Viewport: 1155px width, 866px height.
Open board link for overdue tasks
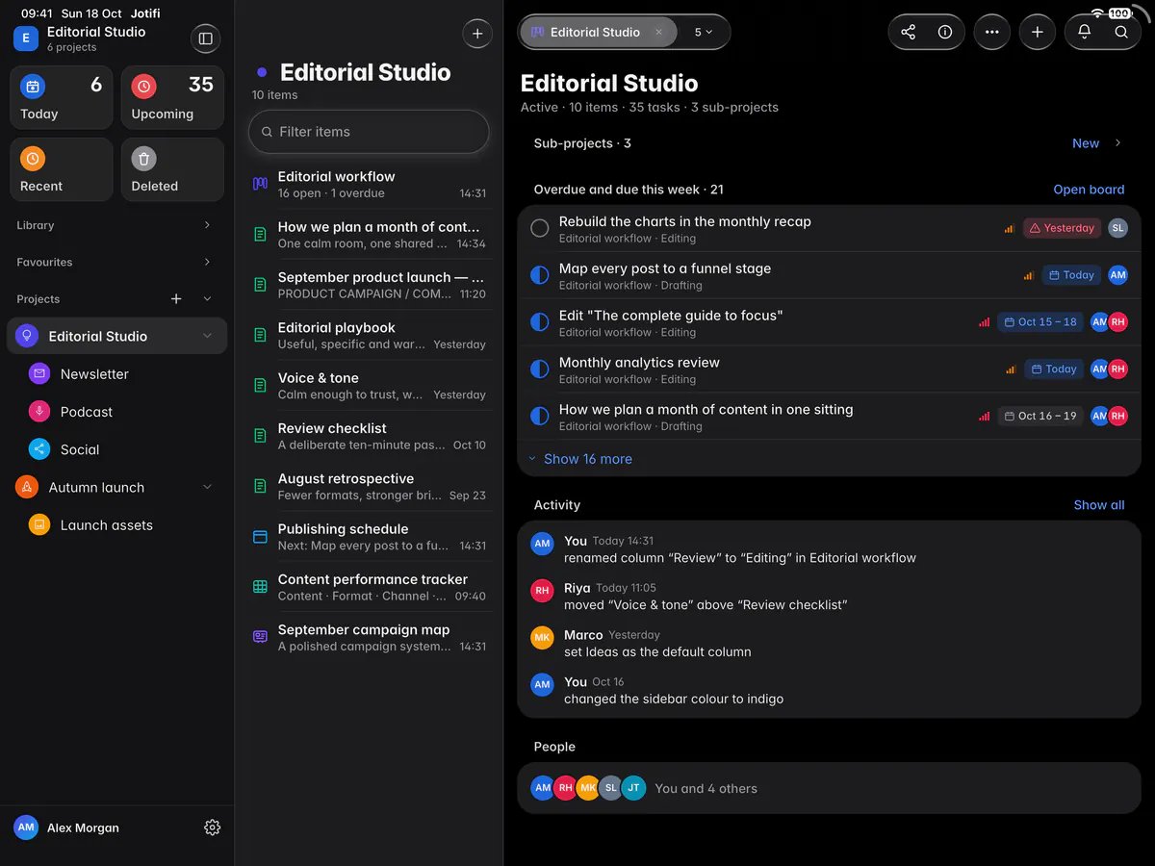(1089, 190)
